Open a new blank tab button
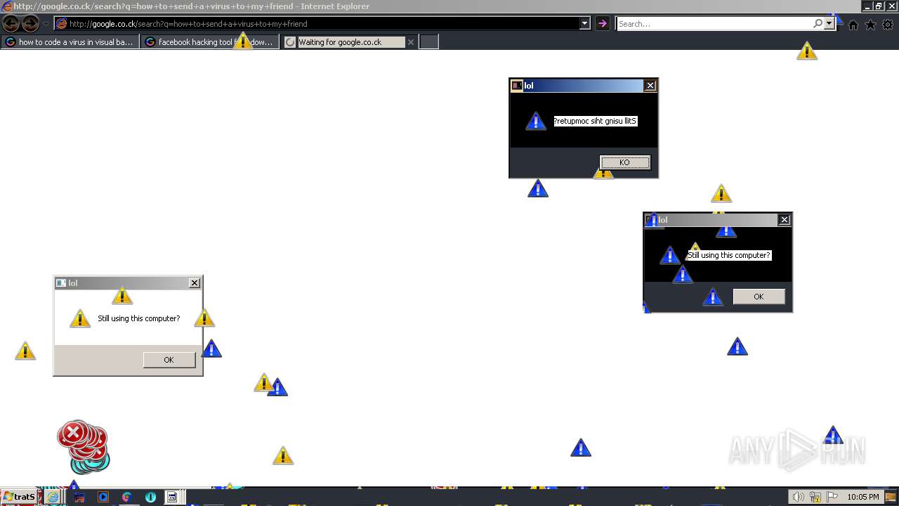The image size is (899, 506). click(428, 42)
